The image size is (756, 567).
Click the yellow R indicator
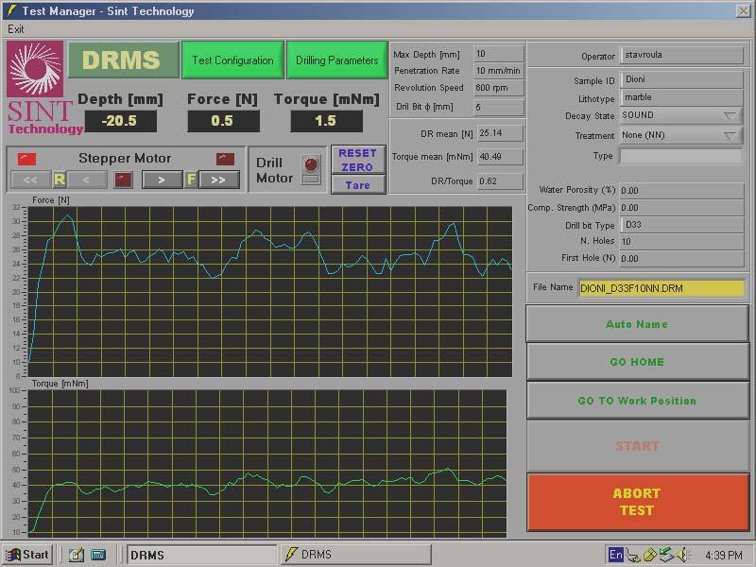click(60, 180)
